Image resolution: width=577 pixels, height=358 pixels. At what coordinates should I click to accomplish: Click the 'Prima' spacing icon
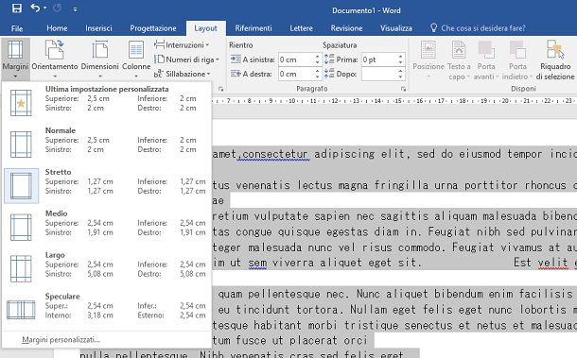pyautogui.click(x=329, y=60)
